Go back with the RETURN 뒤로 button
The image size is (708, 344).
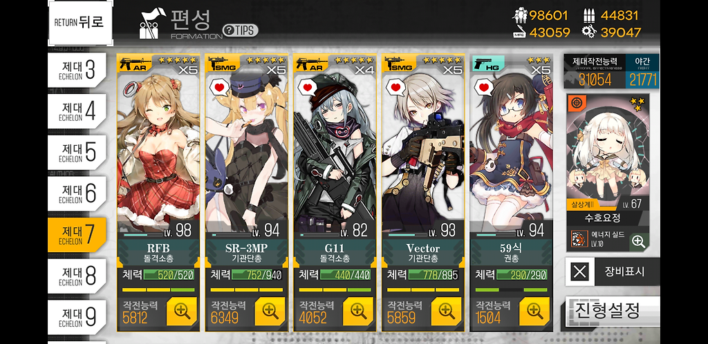coord(80,22)
